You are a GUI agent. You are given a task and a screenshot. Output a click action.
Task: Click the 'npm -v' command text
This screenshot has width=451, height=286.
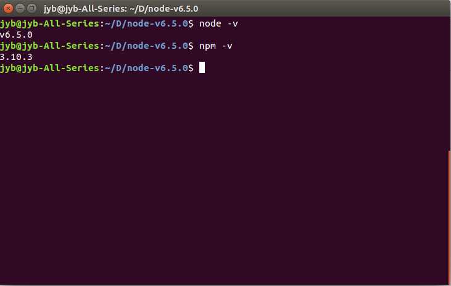click(x=215, y=46)
